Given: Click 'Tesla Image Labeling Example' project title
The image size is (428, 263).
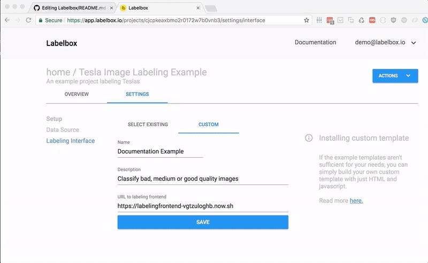Looking at the screenshot, I should (143, 72).
